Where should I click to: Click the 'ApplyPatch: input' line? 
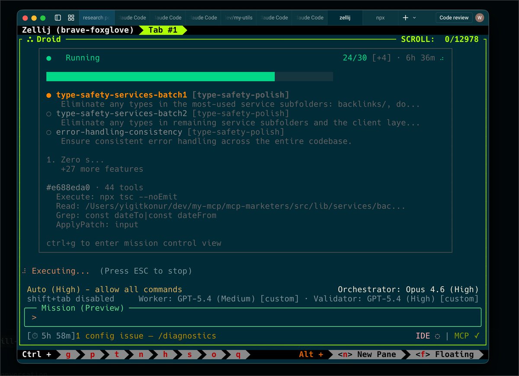point(97,225)
